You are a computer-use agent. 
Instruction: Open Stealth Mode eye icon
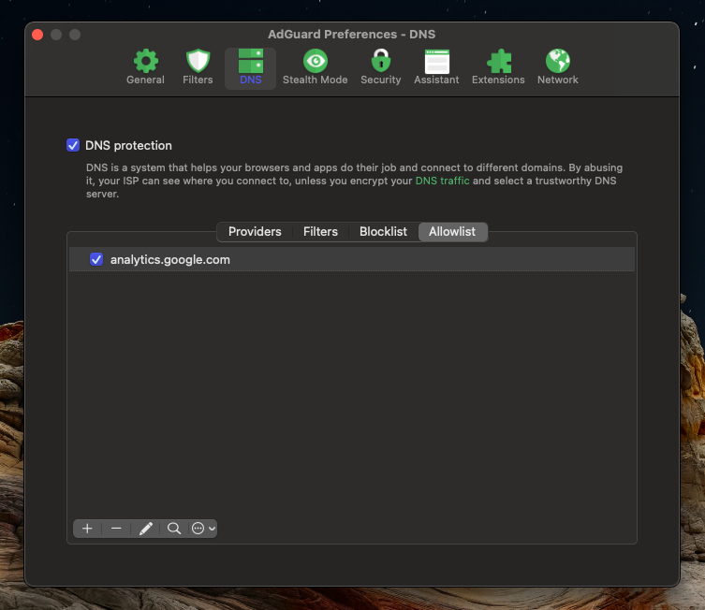pyautogui.click(x=315, y=62)
